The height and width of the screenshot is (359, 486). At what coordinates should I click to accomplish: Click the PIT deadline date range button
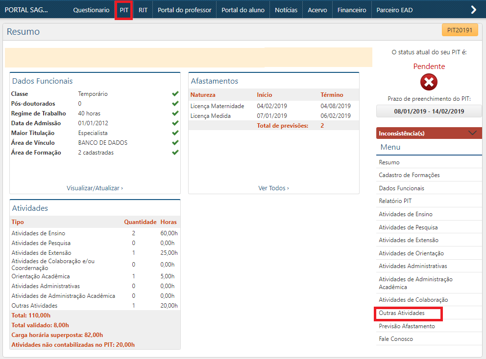pyautogui.click(x=429, y=111)
